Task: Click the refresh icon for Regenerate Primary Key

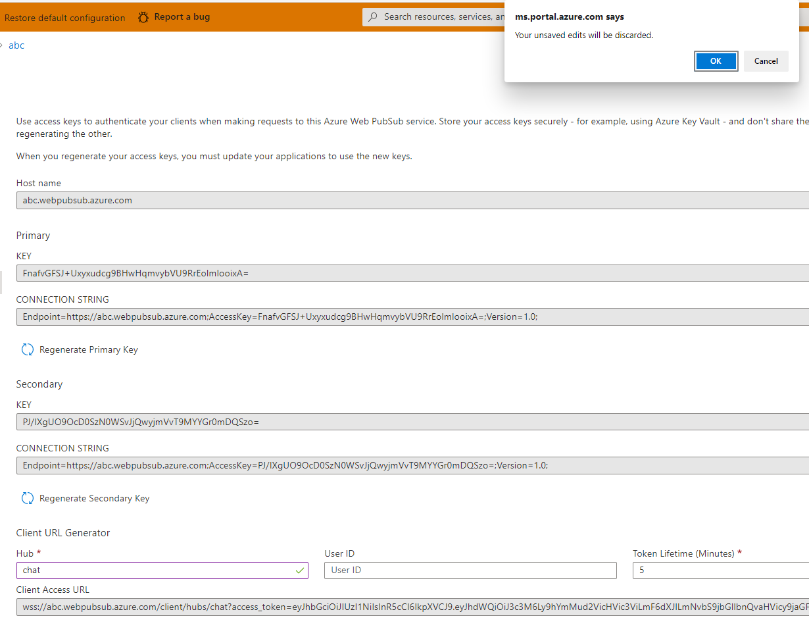Action: click(27, 349)
